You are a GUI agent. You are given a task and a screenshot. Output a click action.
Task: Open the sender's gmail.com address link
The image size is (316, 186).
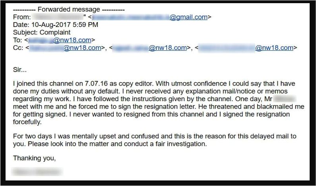point(149,17)
